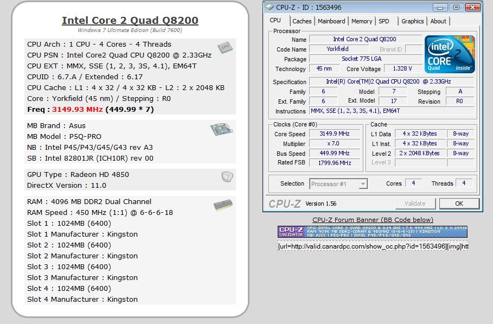Click the OK button in CPU-Z
Screen dimensions: 493x324
(459, 204)
